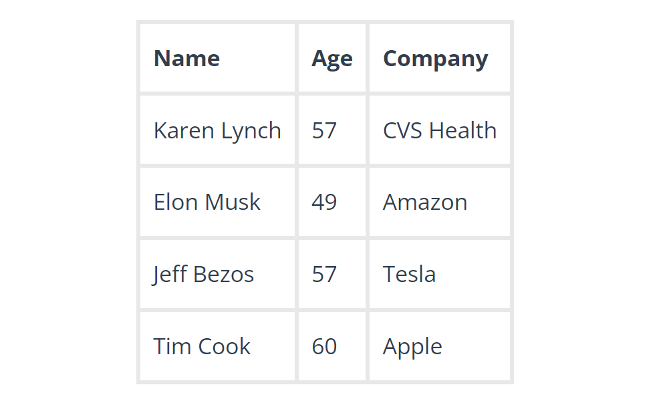Select the Tesla company cell
Image resolution: width=669 pixels, height=401 pixels.
coord(409,275)
